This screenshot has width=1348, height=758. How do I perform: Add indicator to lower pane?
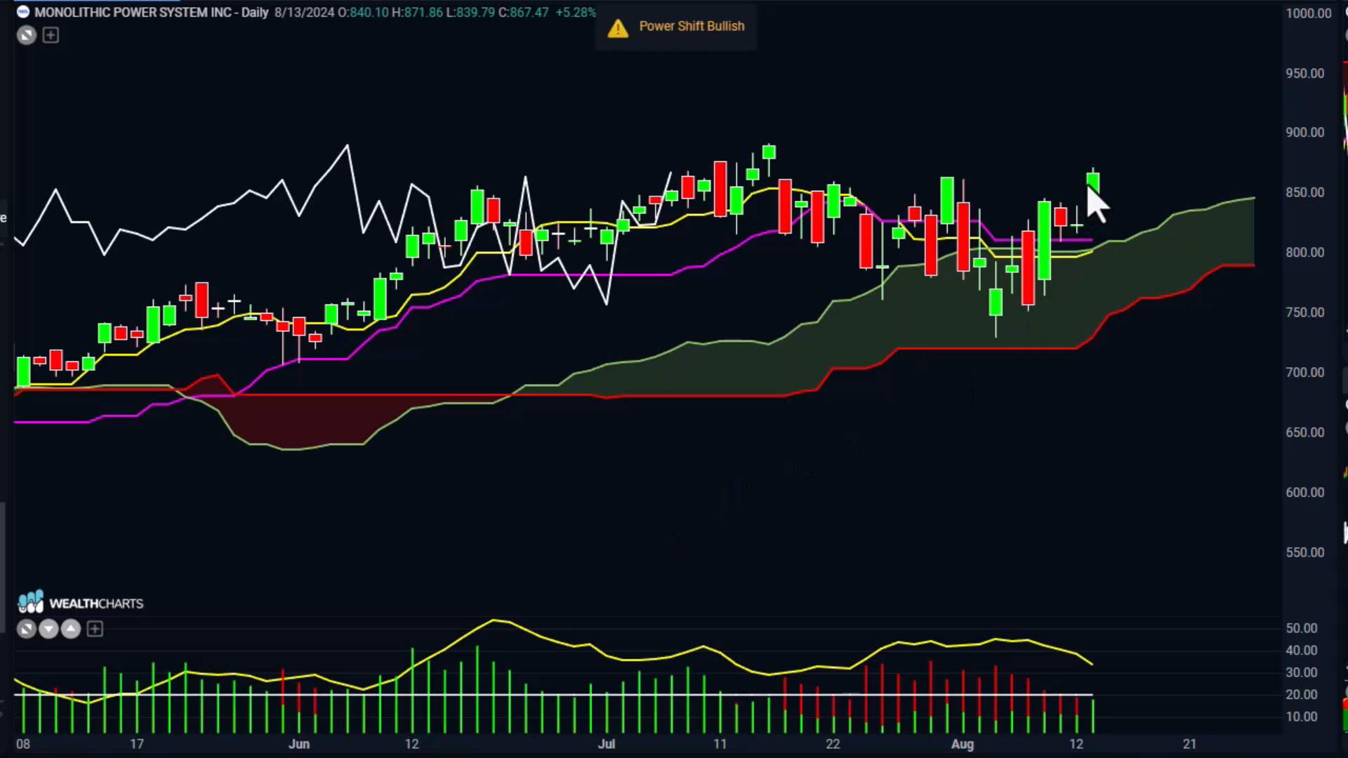click(95, 629)
